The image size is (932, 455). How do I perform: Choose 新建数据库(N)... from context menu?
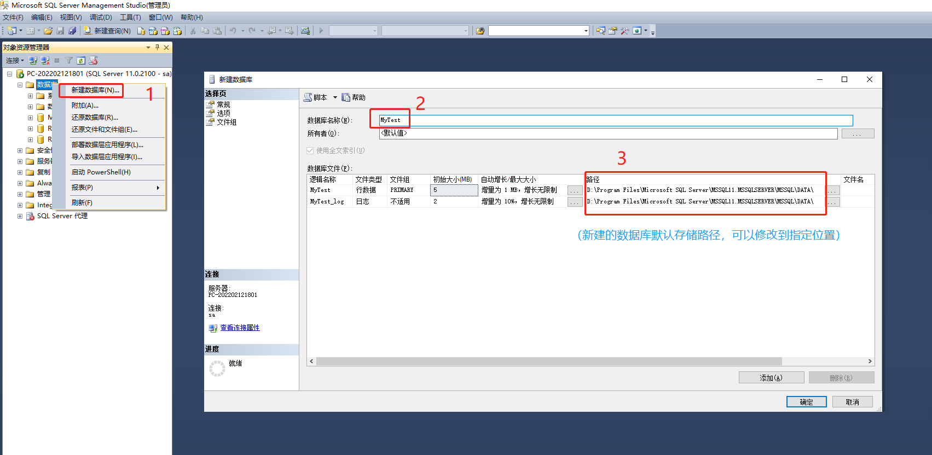[95, 90]
